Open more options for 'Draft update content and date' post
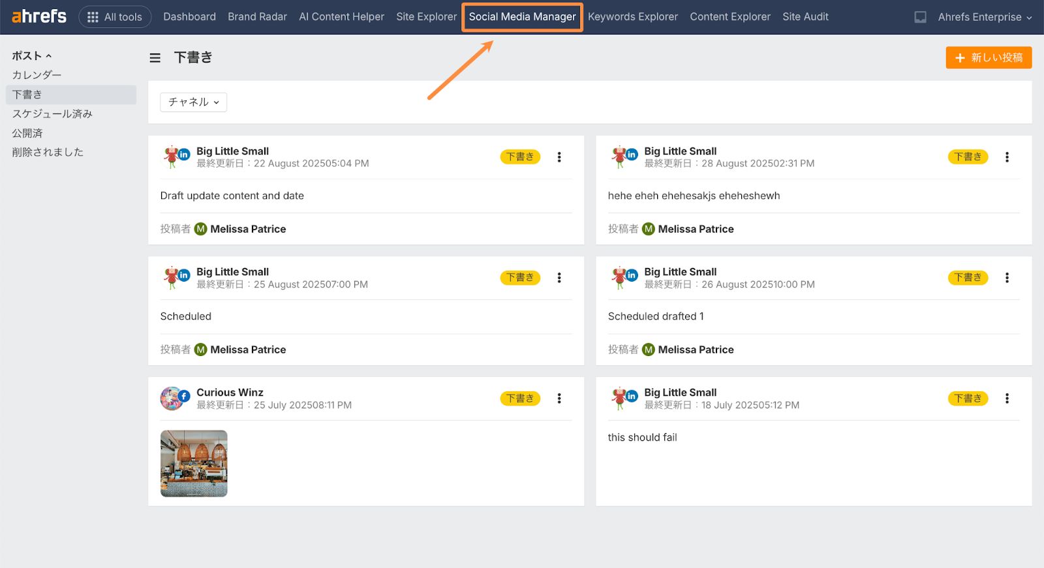Screen dimensions: 1044x568 559,157
